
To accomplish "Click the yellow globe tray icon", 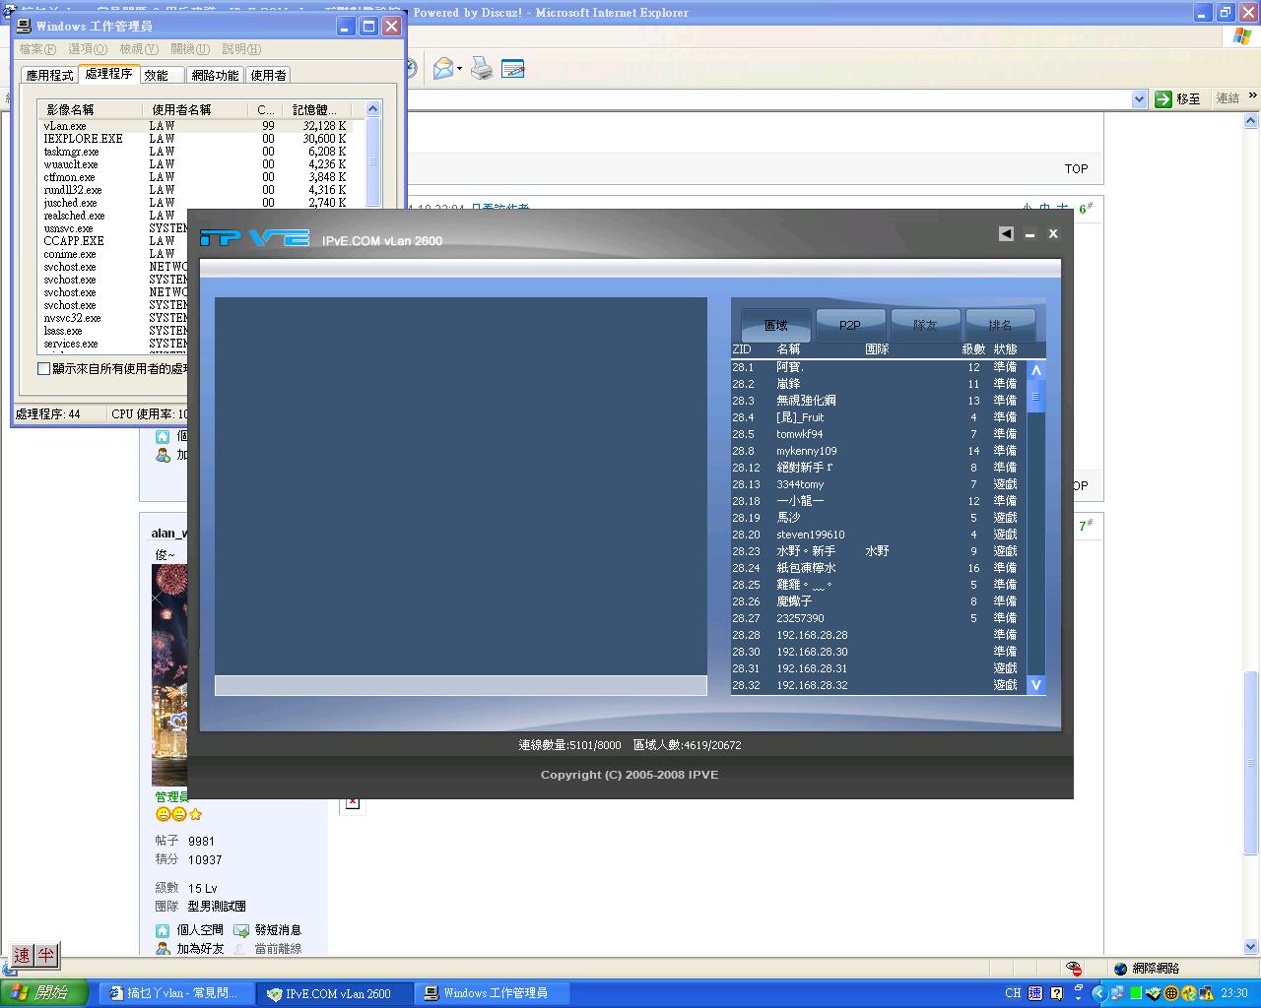I will (1171, 993).
